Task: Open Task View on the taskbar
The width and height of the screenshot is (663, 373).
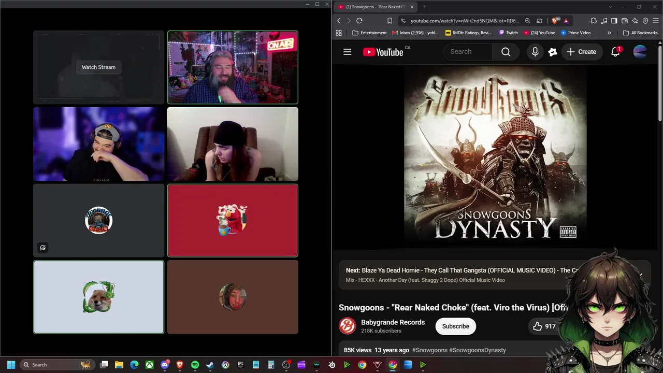Action: 104,365
